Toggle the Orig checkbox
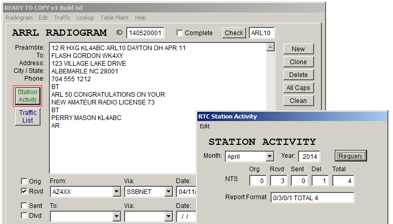Image resolution: width=393 pixels, height=224 pixels. [x=24, y=181]
